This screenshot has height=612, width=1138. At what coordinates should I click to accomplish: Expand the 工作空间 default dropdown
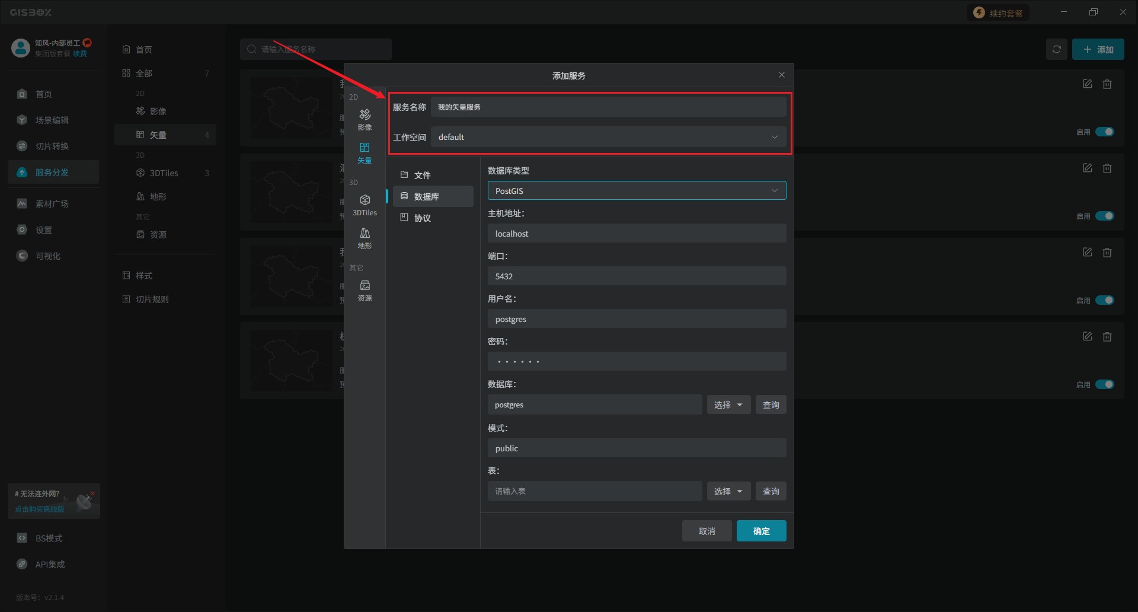pos(608,137)
